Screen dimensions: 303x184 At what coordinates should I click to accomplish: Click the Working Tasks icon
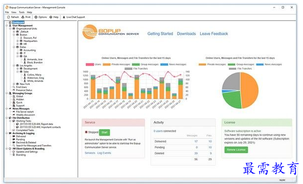tap(14, 121)
